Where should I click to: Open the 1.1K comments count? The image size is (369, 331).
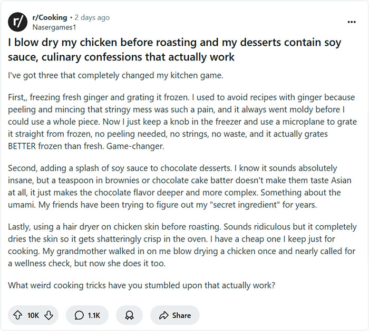pos(94,315)
